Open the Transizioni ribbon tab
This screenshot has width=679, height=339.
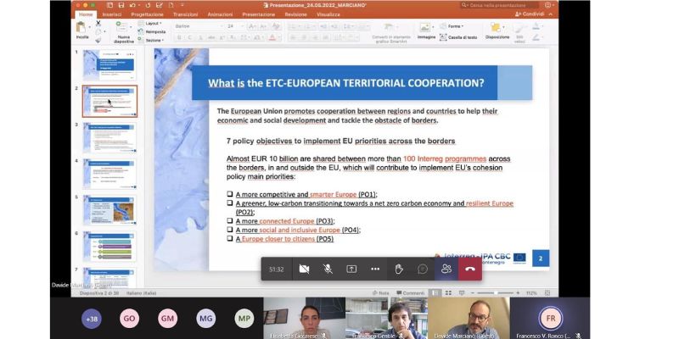click(185, 14)
